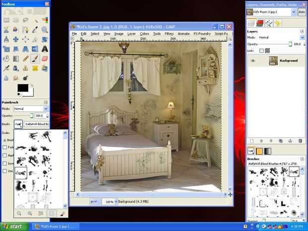This screenshot has width=308, height=231.
Task: Choose the Airbrush tool
Action: click(6, 68)
